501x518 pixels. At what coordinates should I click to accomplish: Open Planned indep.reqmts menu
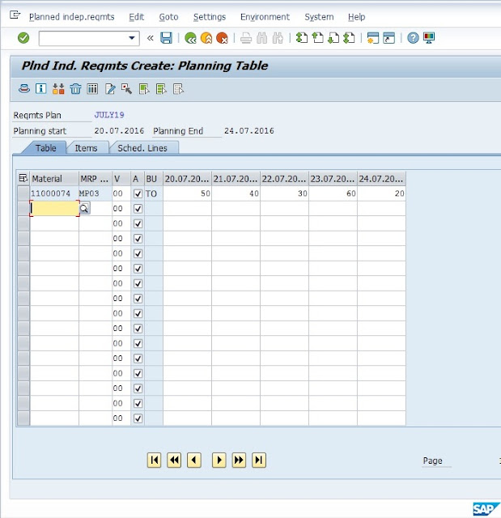[x=72, y=17]
